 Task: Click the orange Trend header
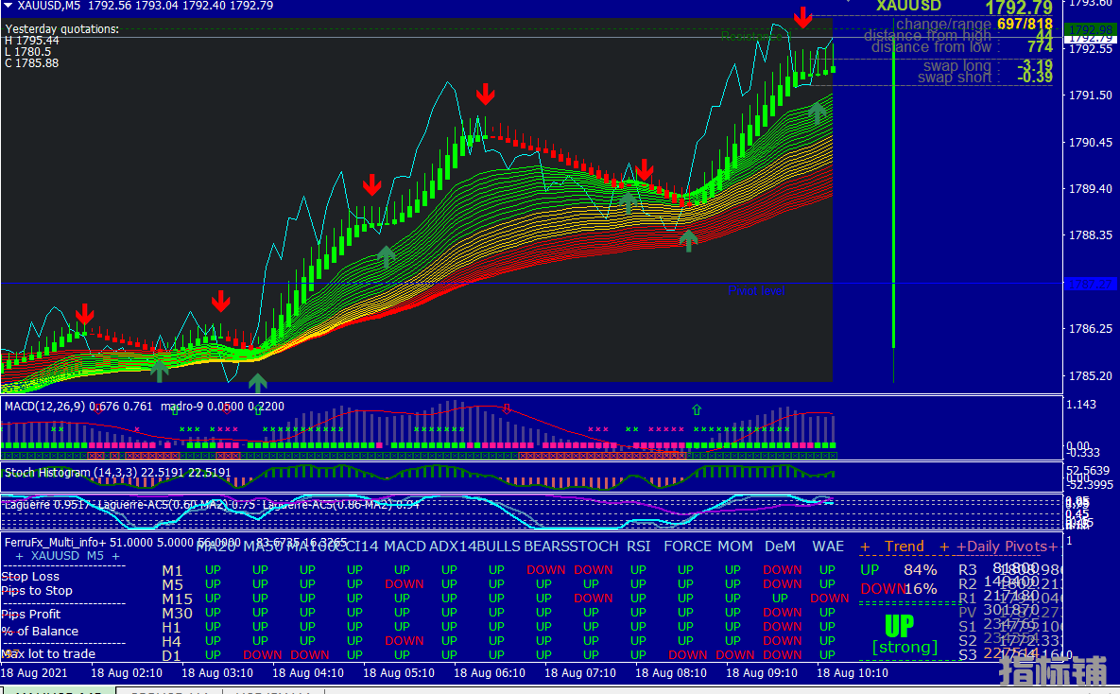pos(904,547)
